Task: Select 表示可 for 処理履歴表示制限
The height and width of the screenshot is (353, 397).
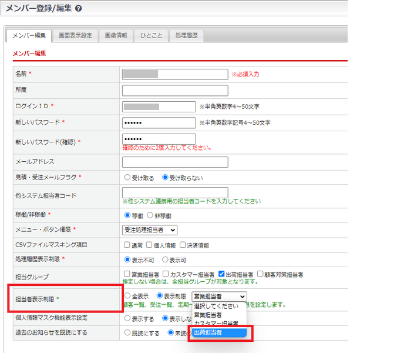Action: pos(166,259)
